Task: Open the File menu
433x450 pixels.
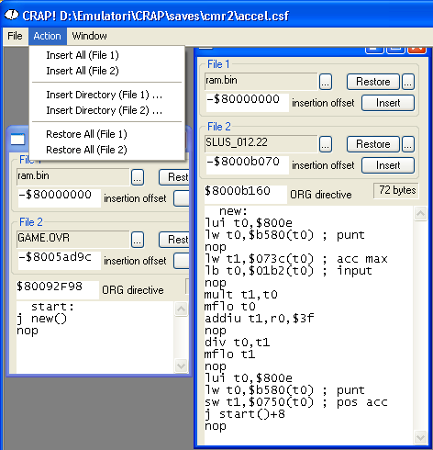Action: (15, 36)
